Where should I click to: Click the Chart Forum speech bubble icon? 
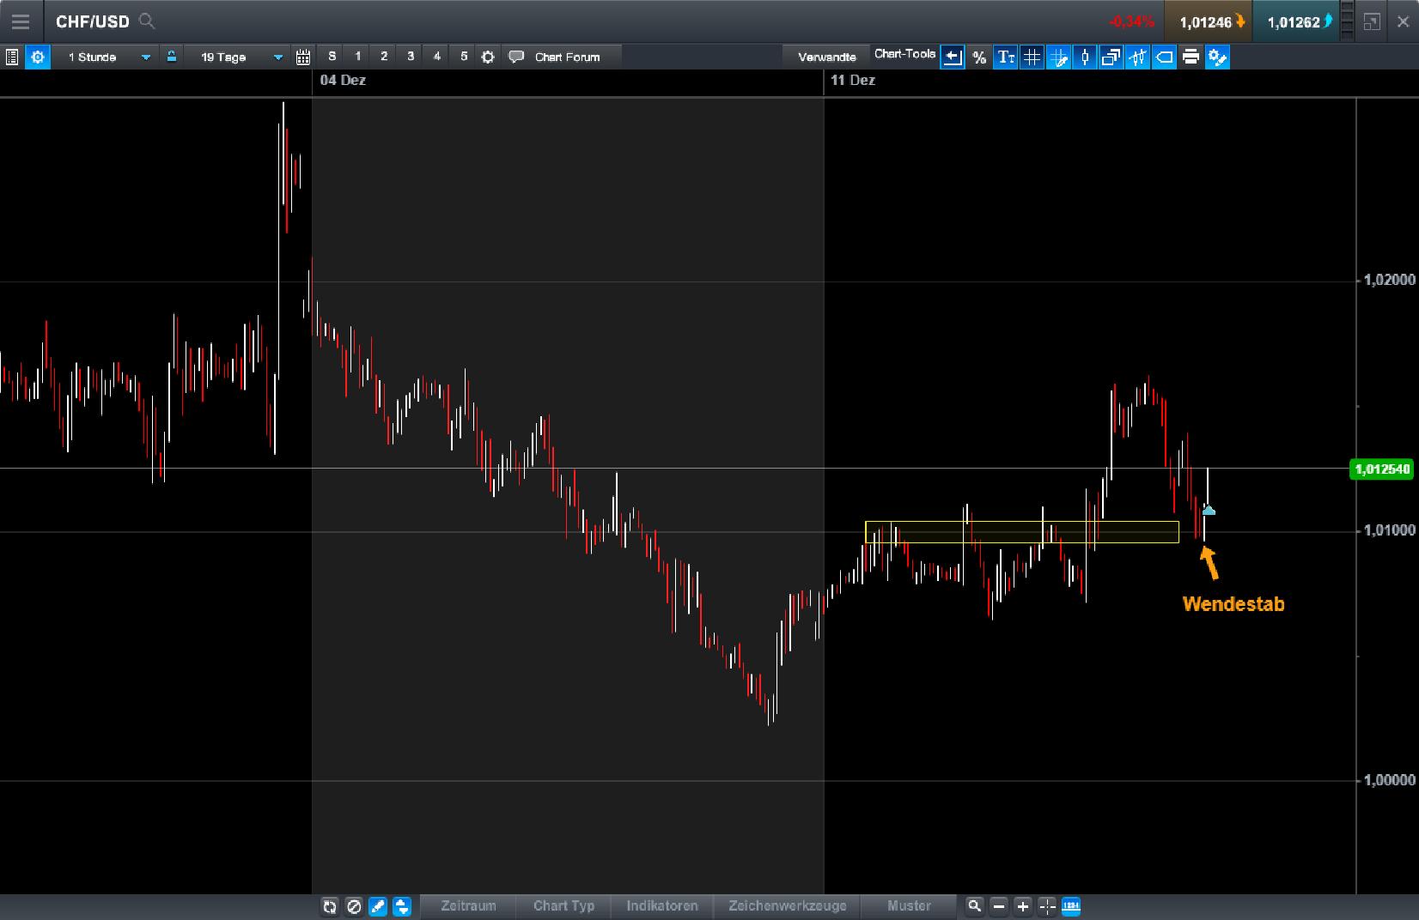coord(516,57)
